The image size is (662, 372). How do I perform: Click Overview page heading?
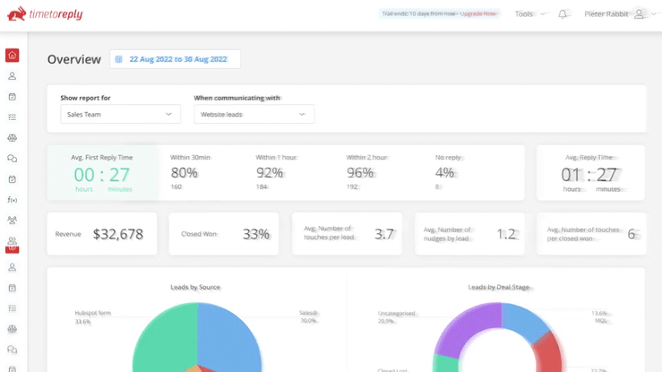coord(73,59)
